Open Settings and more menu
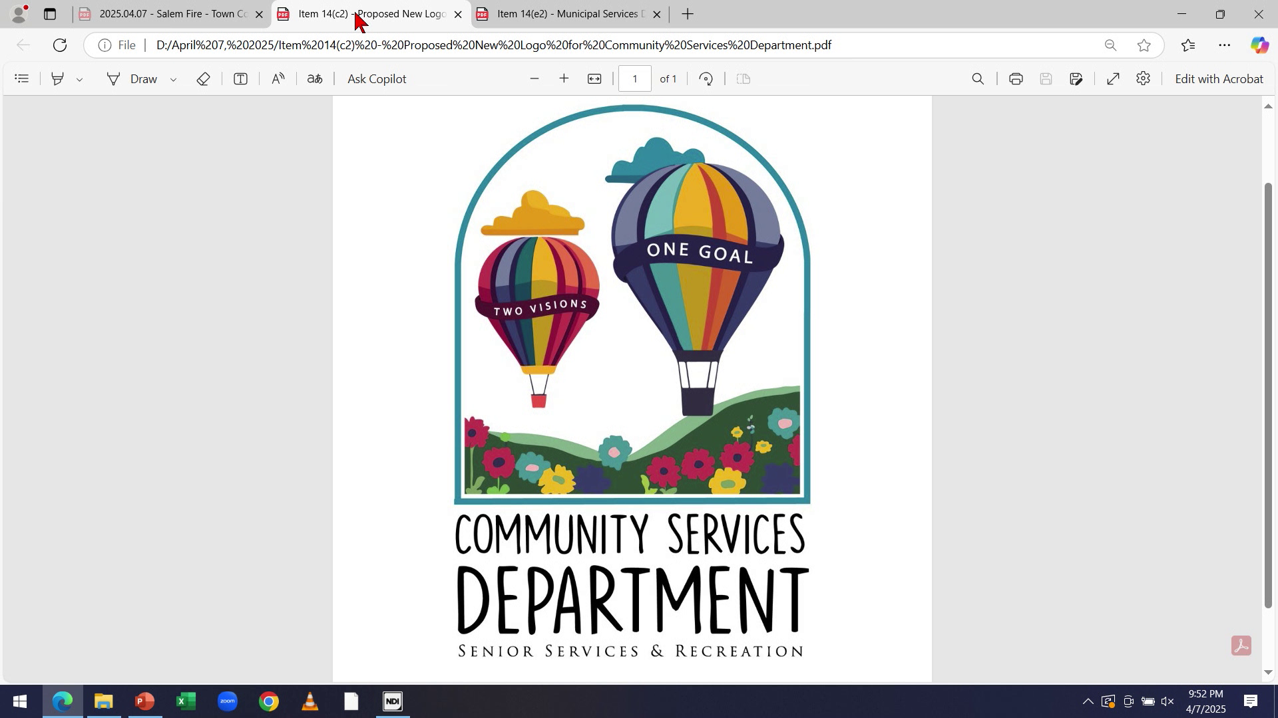Screen dimensions: 1278x718 pos(1225,45)
